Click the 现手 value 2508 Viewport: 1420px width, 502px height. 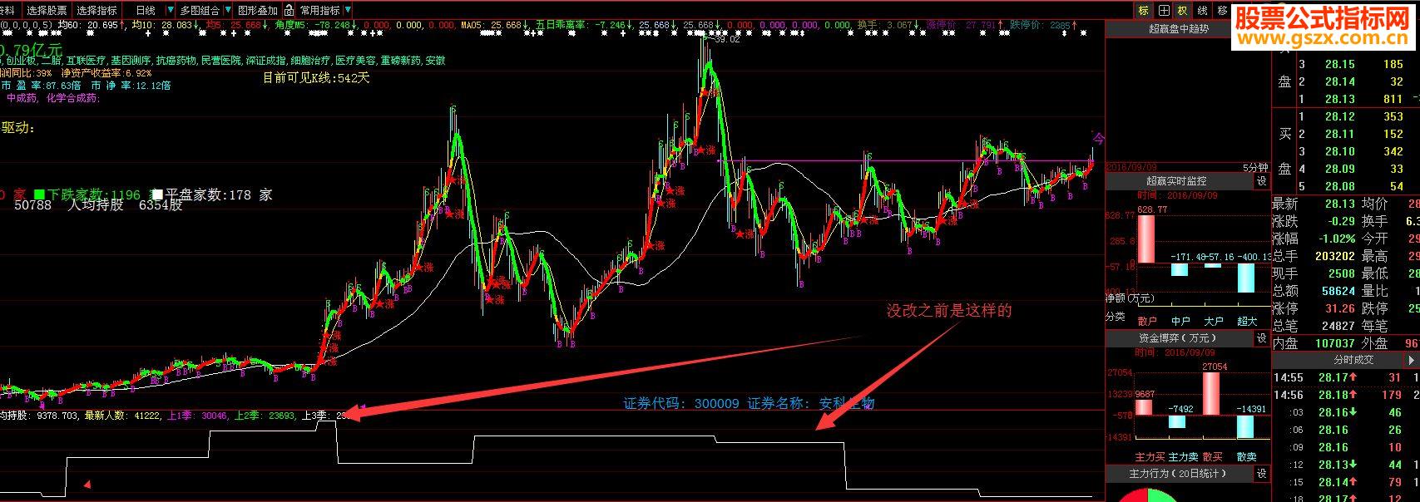tap(1340, 273)
